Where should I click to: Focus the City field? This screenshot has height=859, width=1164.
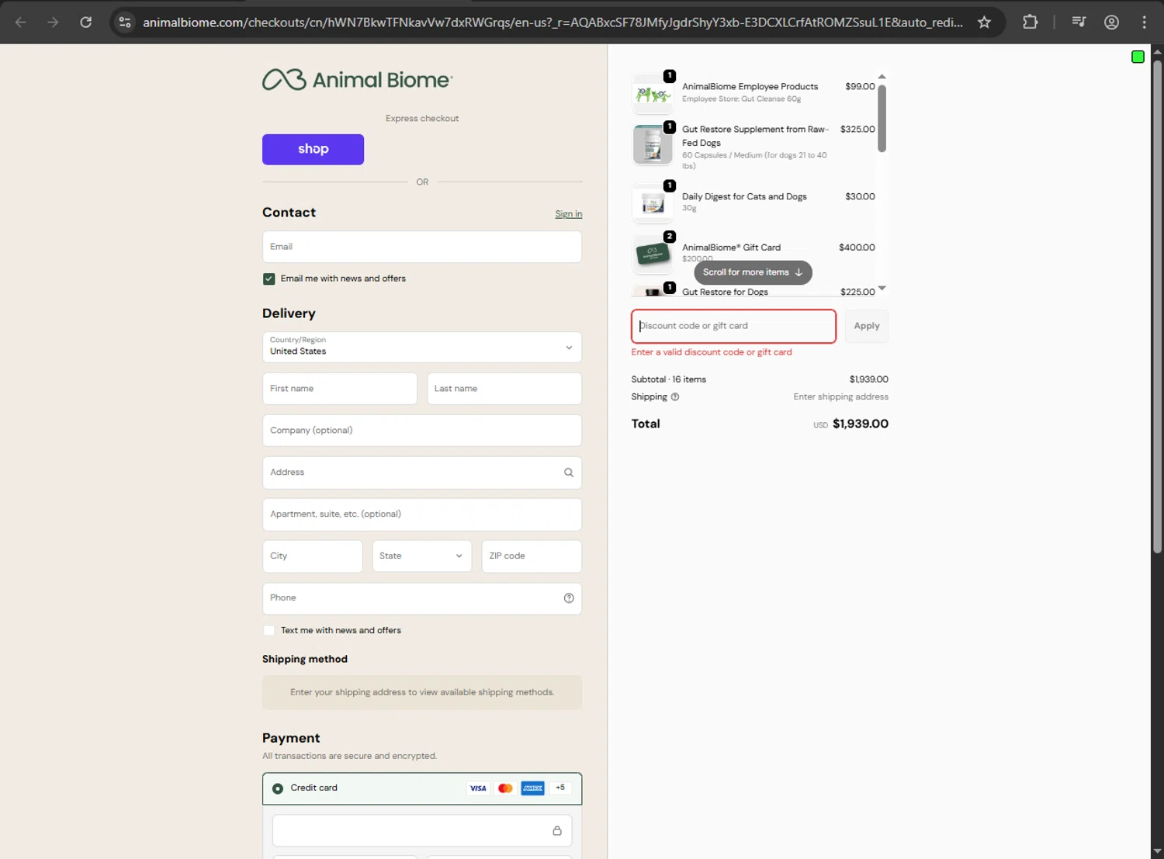(313, 556)
